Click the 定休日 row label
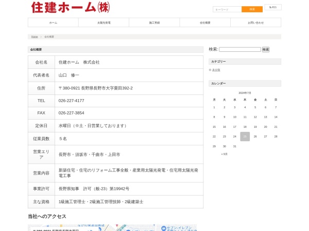 pyautogui.click(x=41, y=126)
